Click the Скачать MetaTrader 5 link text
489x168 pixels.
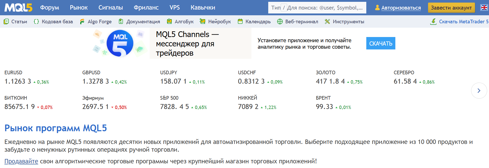(464, 21)
